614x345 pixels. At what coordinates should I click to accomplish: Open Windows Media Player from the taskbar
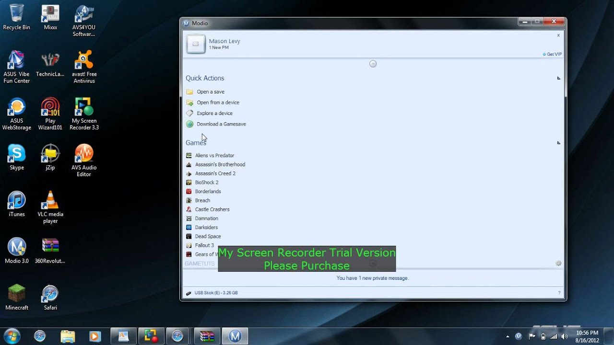95,336
